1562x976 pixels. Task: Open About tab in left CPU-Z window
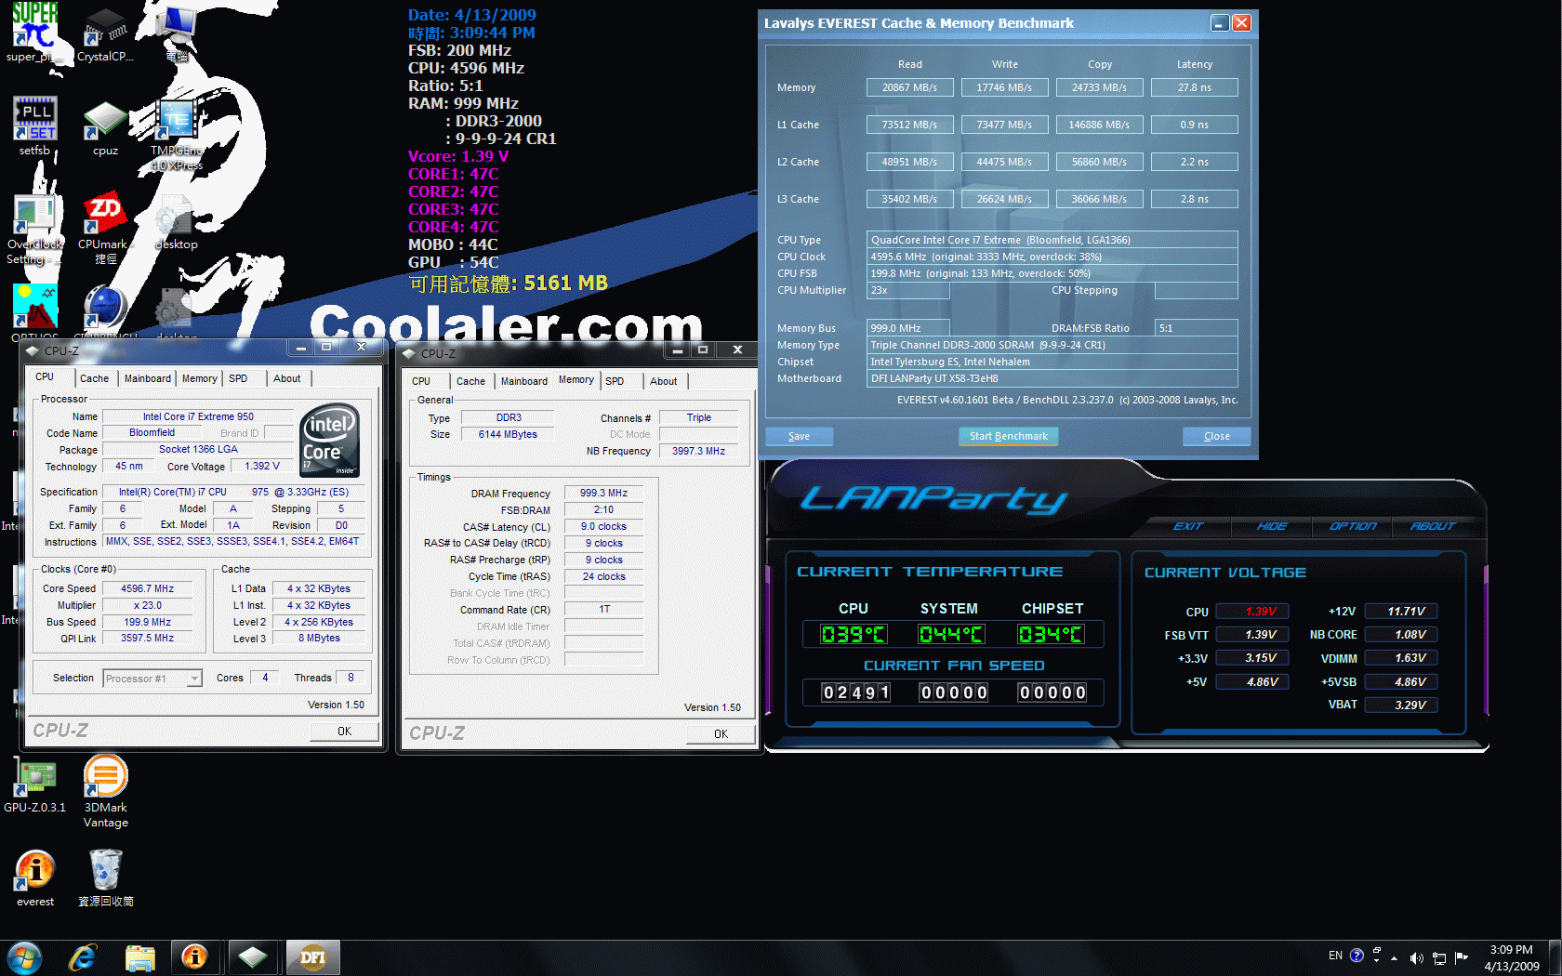[x=286, y=378]
